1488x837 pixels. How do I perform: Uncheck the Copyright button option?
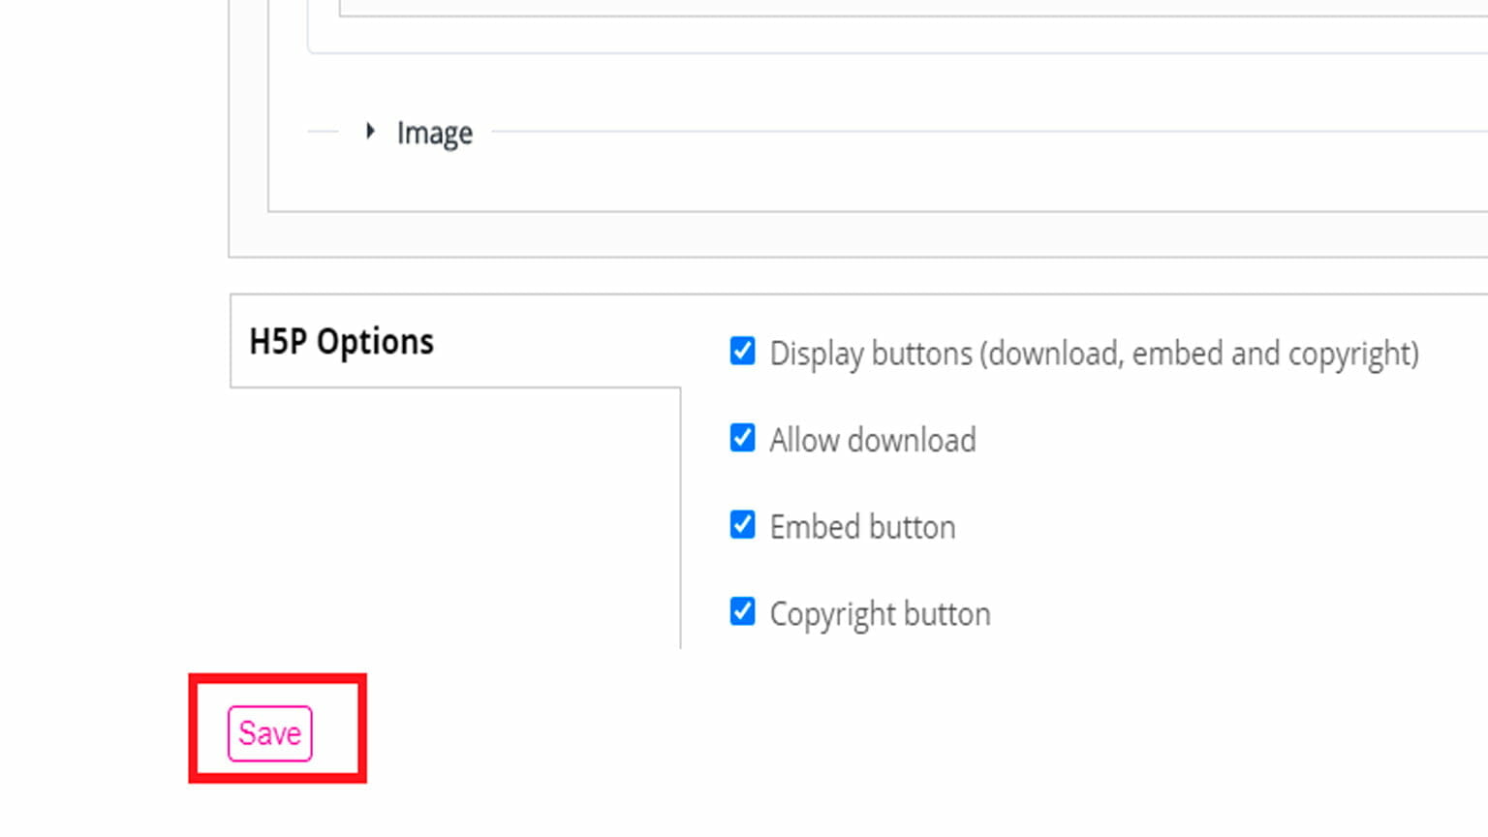tap(743, 611)
